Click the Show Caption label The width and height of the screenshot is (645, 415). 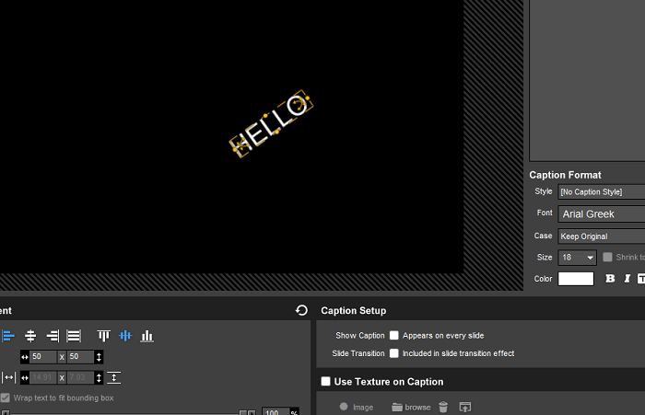360,335
